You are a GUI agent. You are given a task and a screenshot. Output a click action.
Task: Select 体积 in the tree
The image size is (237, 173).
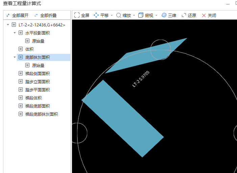point(29,49)
